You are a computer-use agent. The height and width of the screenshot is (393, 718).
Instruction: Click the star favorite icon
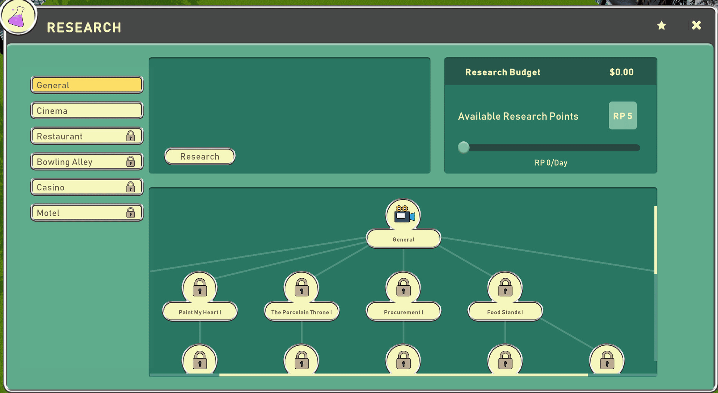coord(661,25)
